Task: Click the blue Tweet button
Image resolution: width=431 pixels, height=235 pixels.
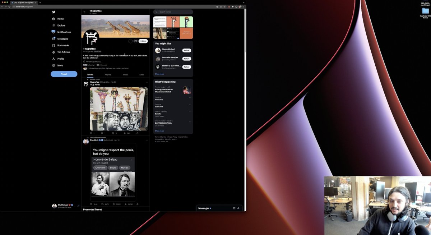Action: (64, 74)
